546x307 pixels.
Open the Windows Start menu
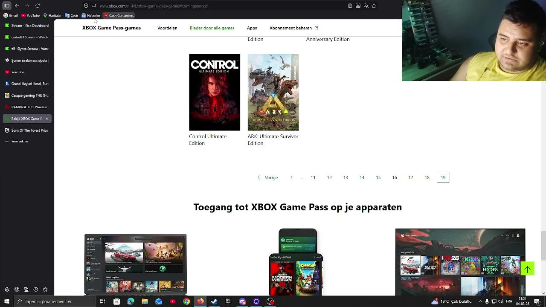coord(6,301)
